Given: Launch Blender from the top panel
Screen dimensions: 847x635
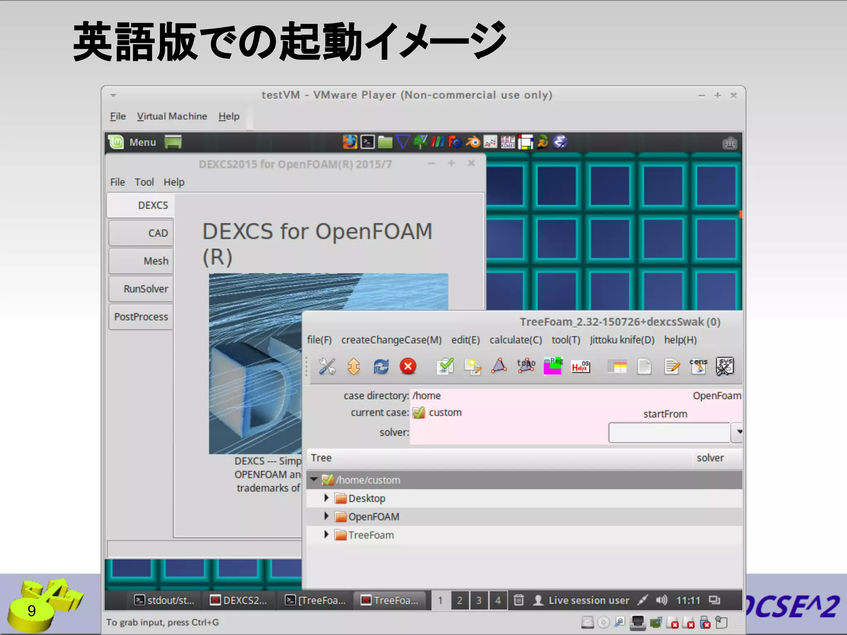Looking at the screenshot, I should click(x=473, y=142).
